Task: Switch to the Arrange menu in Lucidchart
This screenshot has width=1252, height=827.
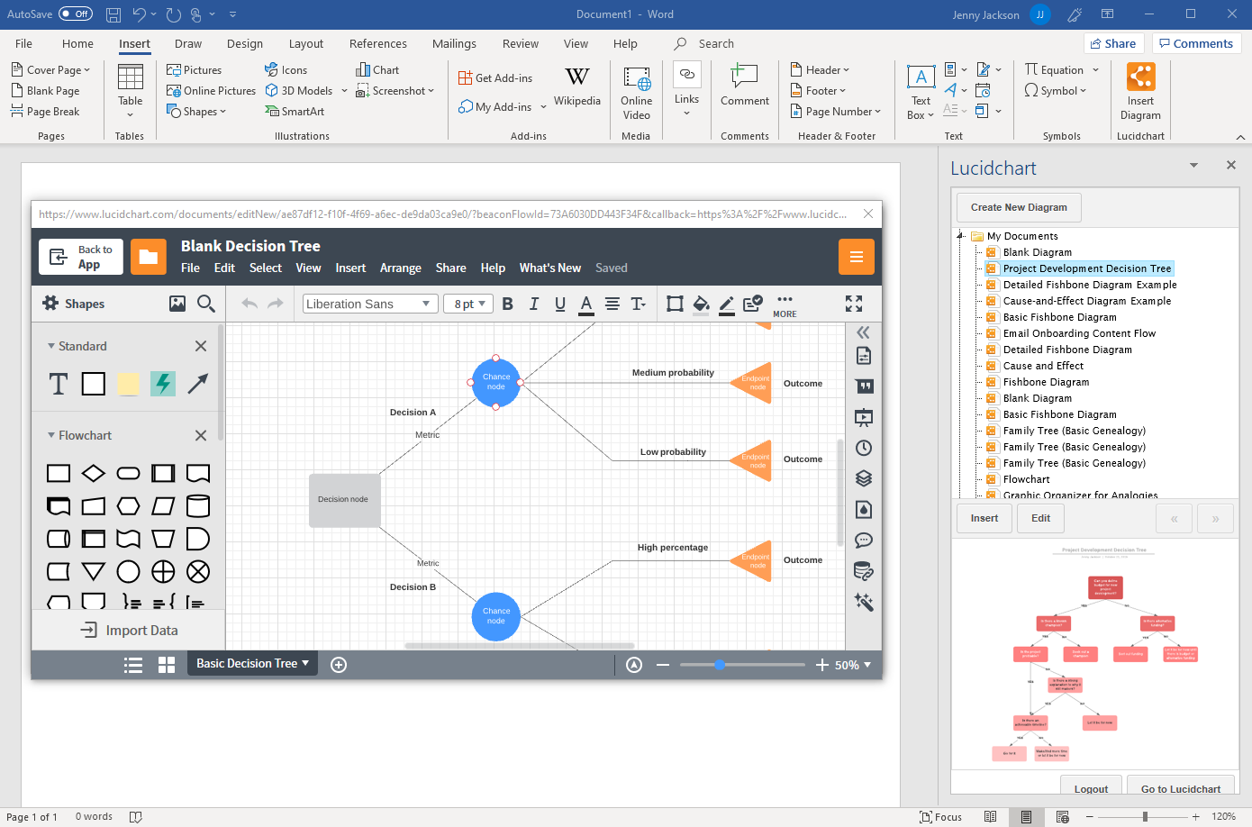Action: pos(400,268)
